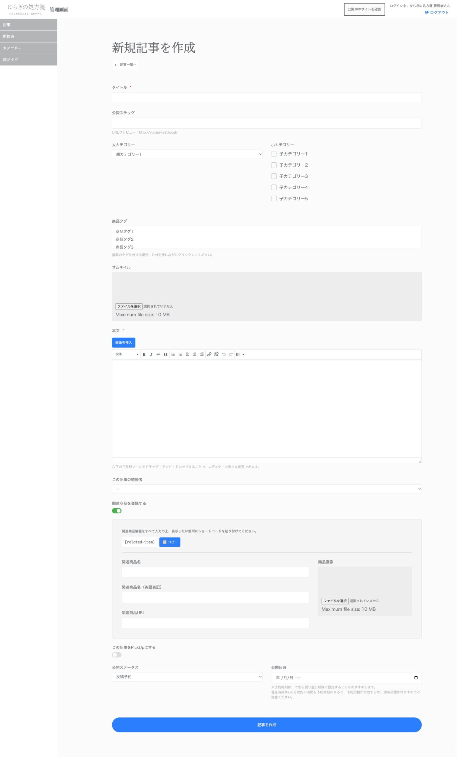The image size is (457, 757).
Task: Expand the この記事の監修者 dropdown
Action: click(x=267, y=489)
